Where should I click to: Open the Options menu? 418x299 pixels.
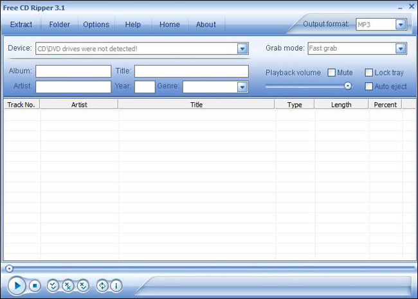[96, 24]
